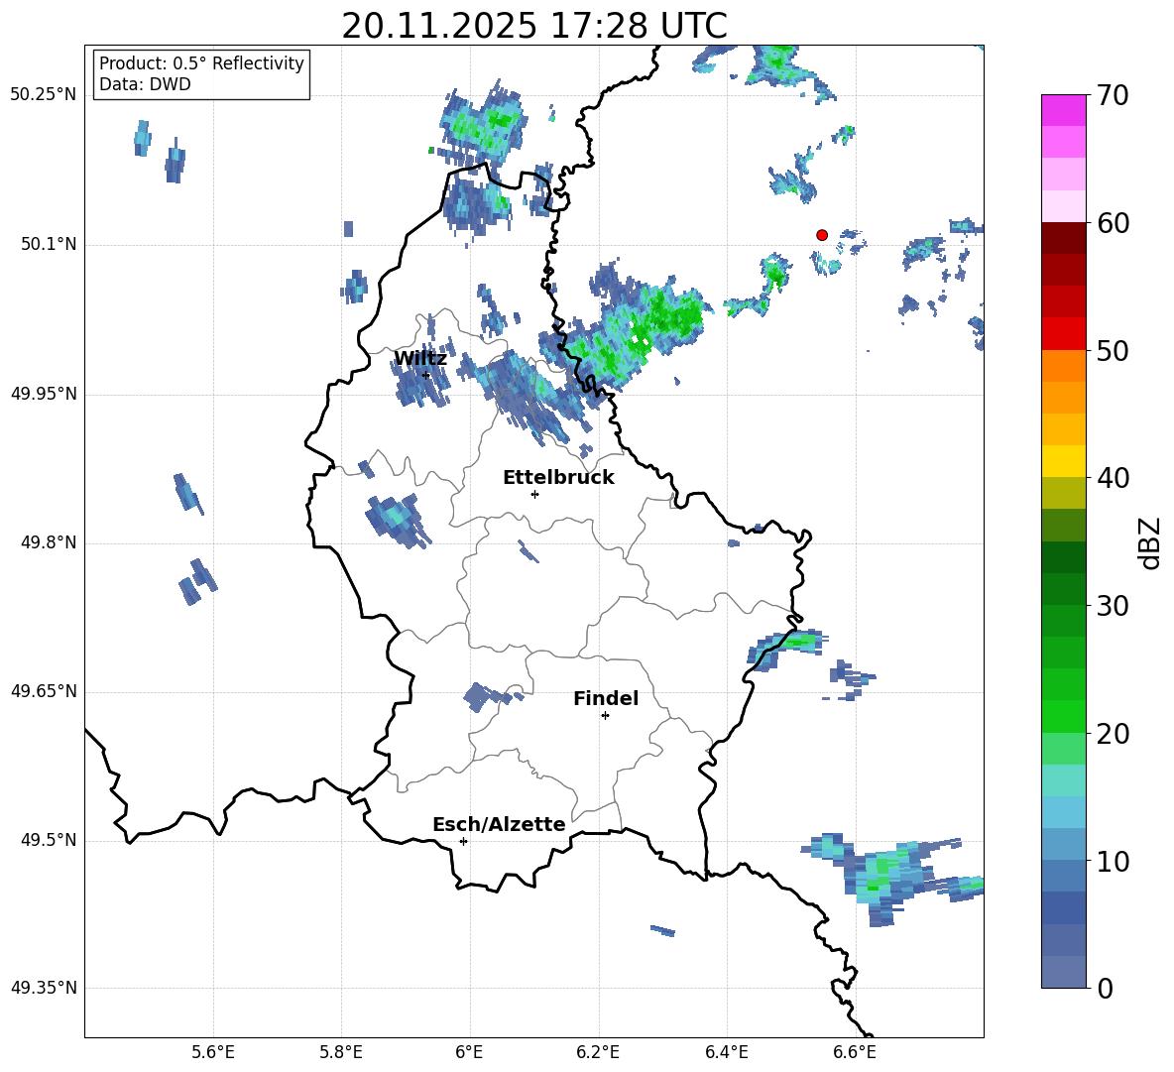1174x1072 pixels.
Task: Click the title 20.11.2025 17:28 UTC
Action: click(x=533, y=26)
